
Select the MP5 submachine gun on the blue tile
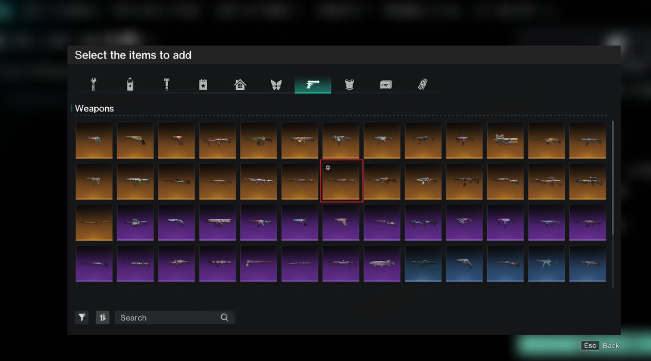pyautogui.click(x=547, y=263)
